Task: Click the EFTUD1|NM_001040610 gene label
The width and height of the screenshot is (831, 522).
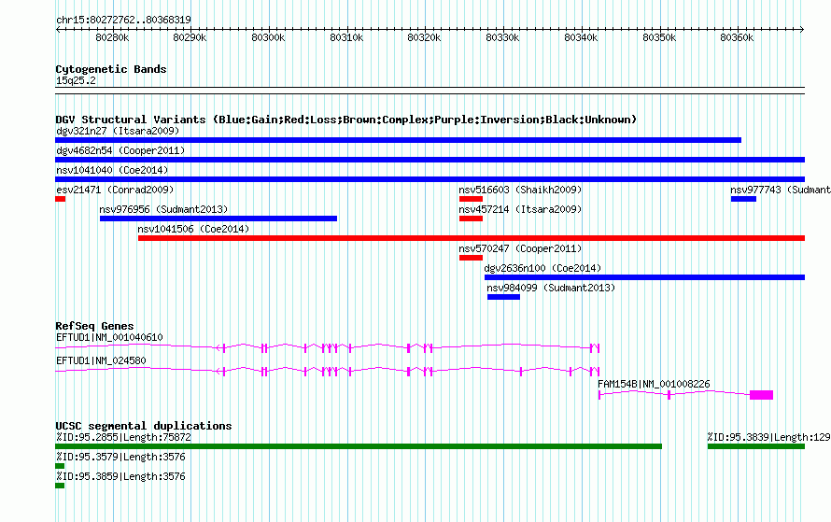Action: click(x=109, y=337)
